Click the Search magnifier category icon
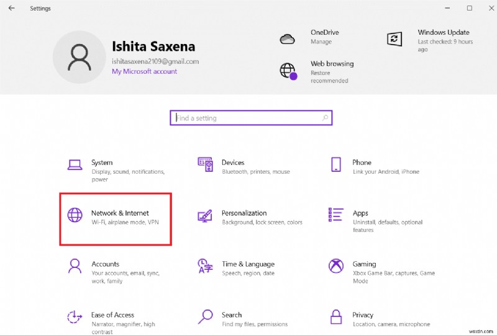Viewport: 497px width, 335px height. (x=205, y=317)
